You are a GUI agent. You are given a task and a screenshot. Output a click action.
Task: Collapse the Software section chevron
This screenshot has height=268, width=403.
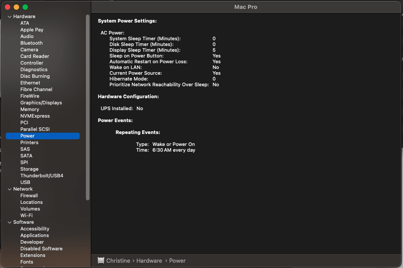point(9,222)
